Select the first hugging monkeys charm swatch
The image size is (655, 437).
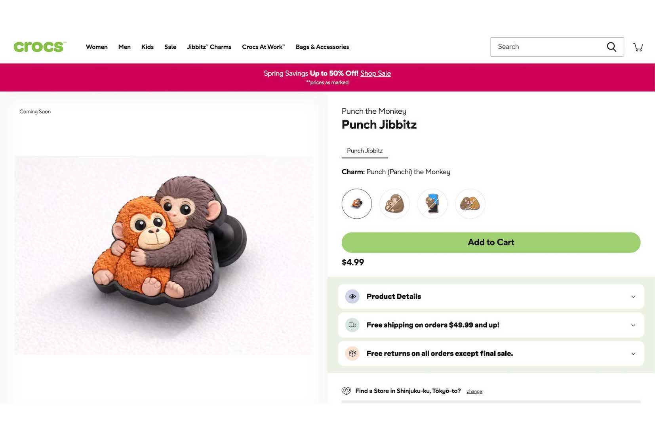[356, 204]
